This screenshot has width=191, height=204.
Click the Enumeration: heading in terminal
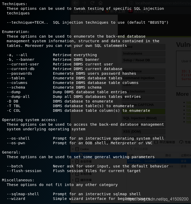[x=16, y=32]
